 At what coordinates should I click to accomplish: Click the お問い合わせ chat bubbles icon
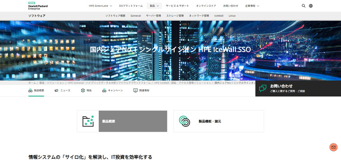pyautogui.click(x=263, y=88)
